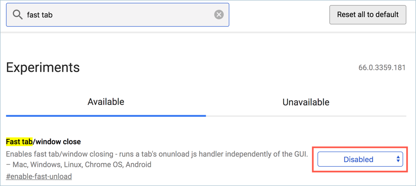Open the Disabled dropdown for fast tab close

coord(358,159)
